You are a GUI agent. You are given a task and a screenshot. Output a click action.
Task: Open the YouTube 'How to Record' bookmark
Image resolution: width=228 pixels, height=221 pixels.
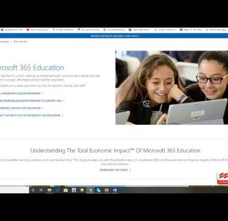pyautogui.click(x=38, y=30)
